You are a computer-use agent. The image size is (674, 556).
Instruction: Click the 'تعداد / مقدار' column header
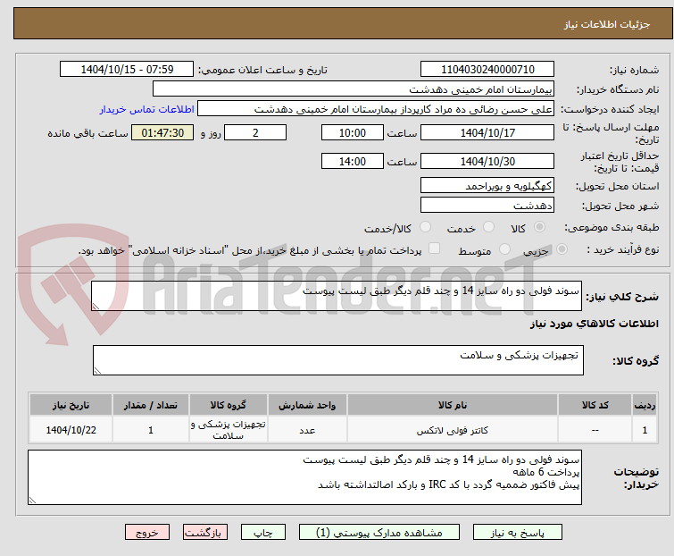[x=151, y=405]
